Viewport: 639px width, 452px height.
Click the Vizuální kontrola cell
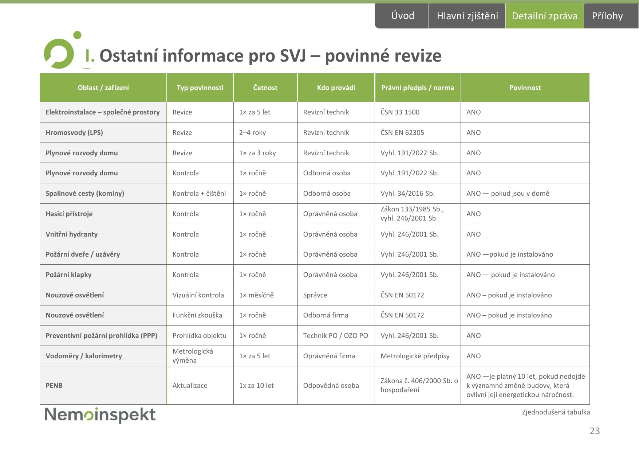point(200,295)
